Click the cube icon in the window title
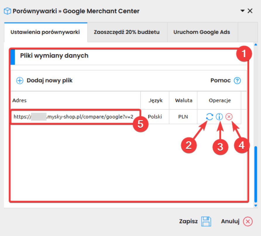 point(7,11)
